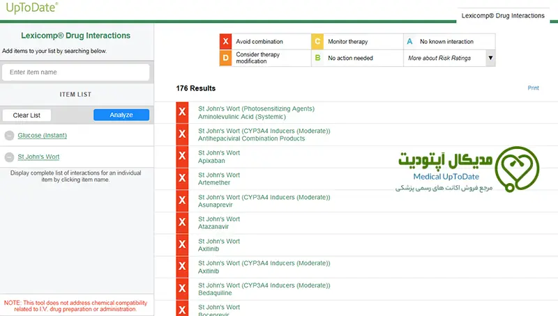
Task: Click the Consider therapy modification legend text
Action: (258, 58)
